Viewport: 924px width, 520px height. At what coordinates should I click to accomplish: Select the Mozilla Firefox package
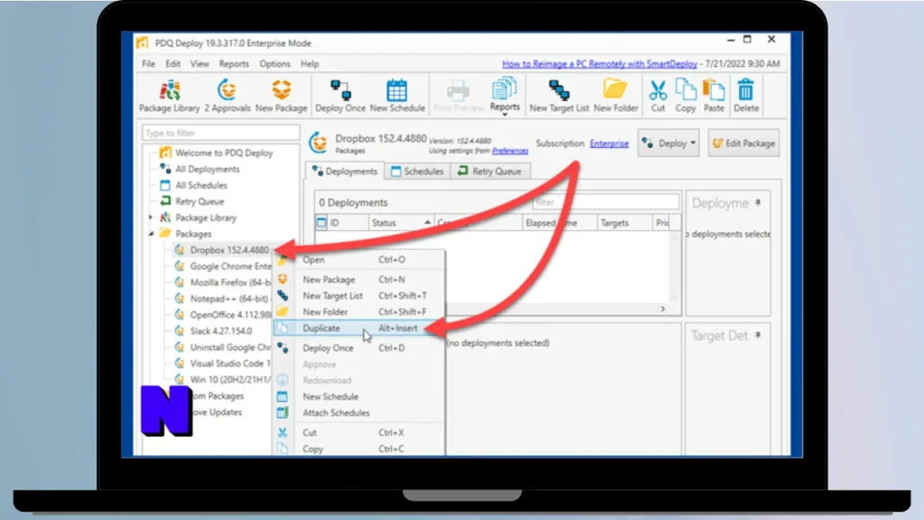tap(230, 283)
